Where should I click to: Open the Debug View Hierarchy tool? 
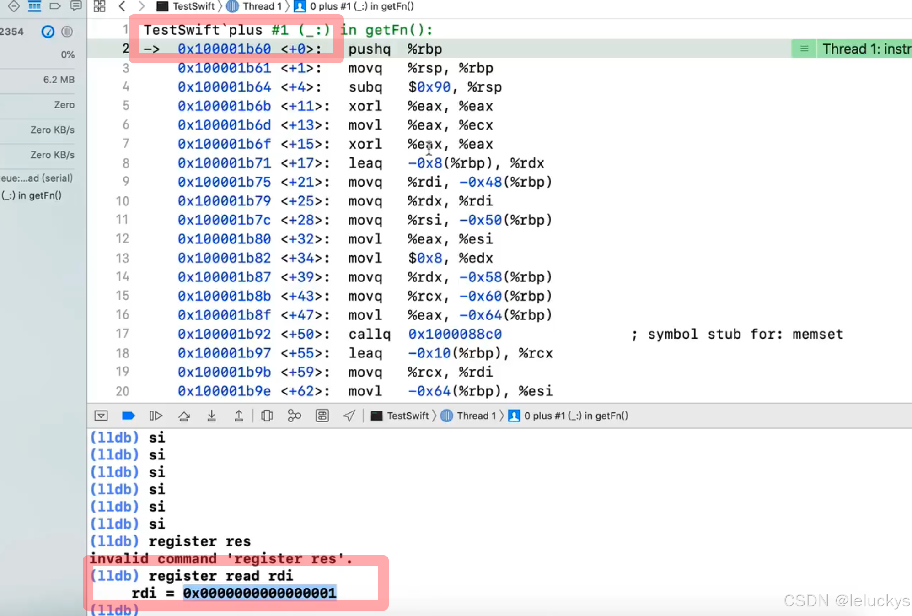[x=267, y=416]
